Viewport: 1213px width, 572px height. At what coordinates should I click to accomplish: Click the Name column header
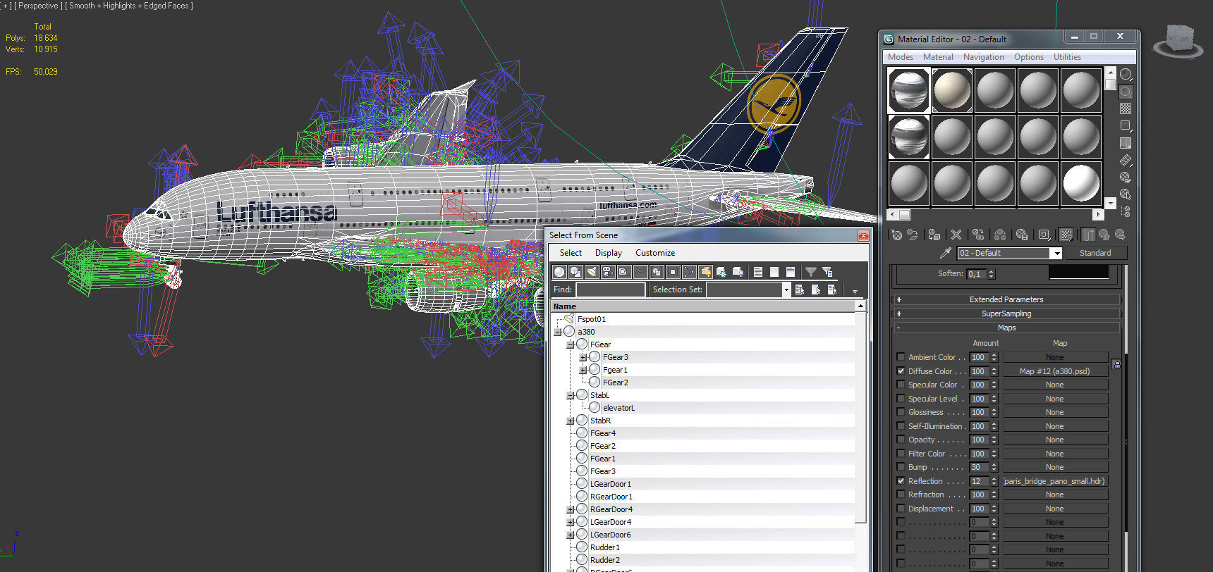point(703,306)
